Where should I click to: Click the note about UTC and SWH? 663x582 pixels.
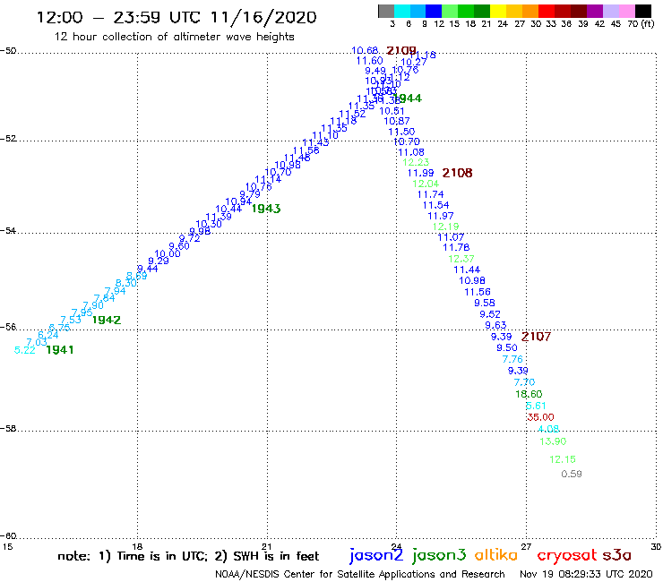click(188, 556)
